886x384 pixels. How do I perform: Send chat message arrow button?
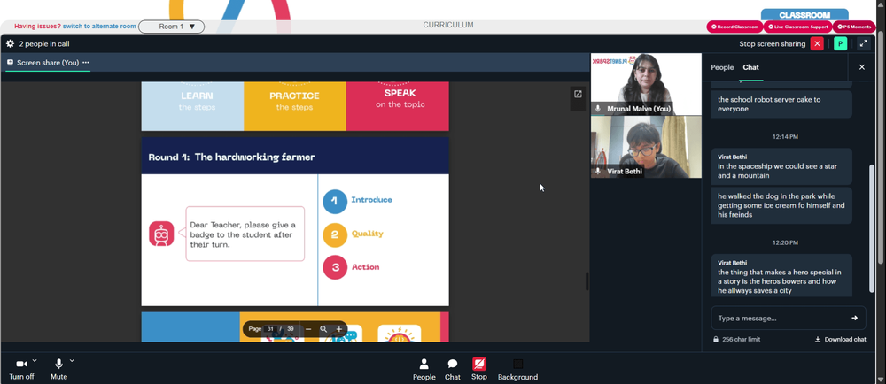pyautogui.click(x=854, y=318)
